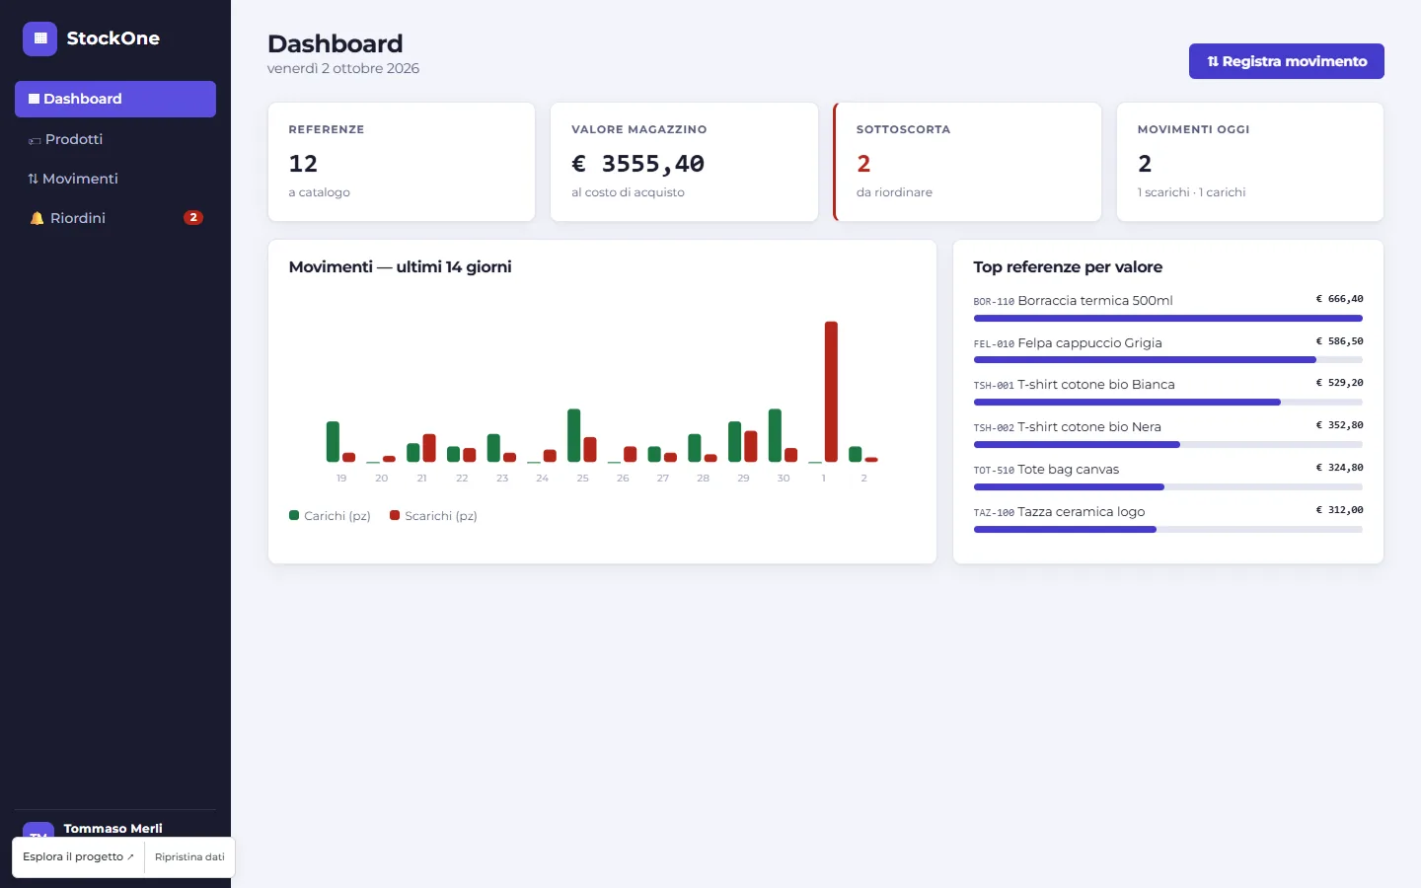
Task: Click the green bar above day 25
Action: (574, 435)
